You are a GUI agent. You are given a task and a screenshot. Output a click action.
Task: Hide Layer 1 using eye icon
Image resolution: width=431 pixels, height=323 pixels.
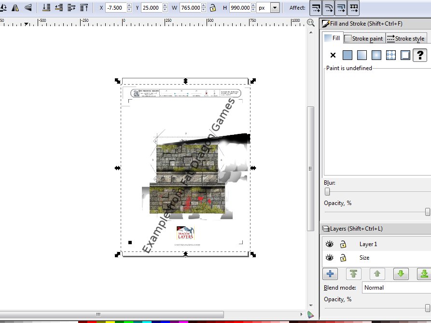point(329,244)
